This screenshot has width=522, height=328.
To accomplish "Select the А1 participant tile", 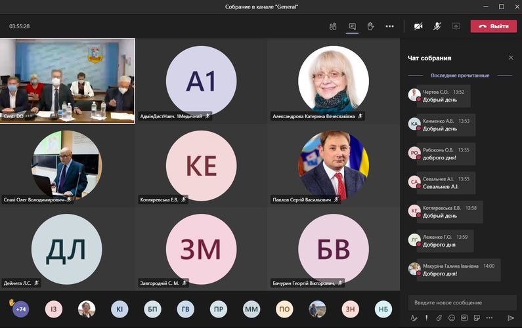I will tap(201, 81).
